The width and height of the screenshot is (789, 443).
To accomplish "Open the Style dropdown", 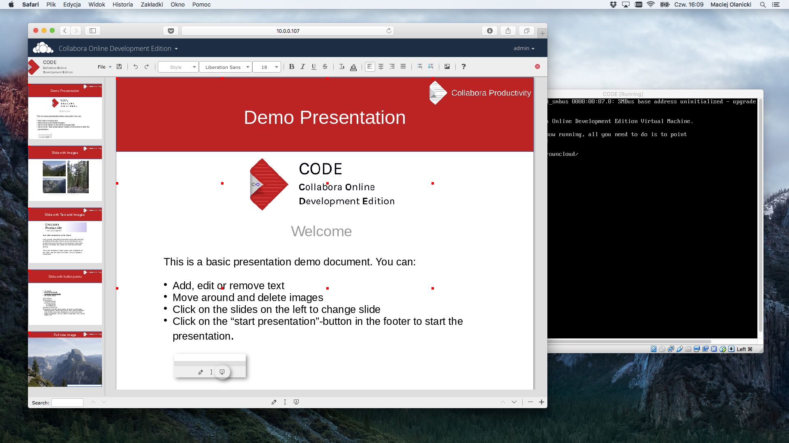I will tap(178, 67).
